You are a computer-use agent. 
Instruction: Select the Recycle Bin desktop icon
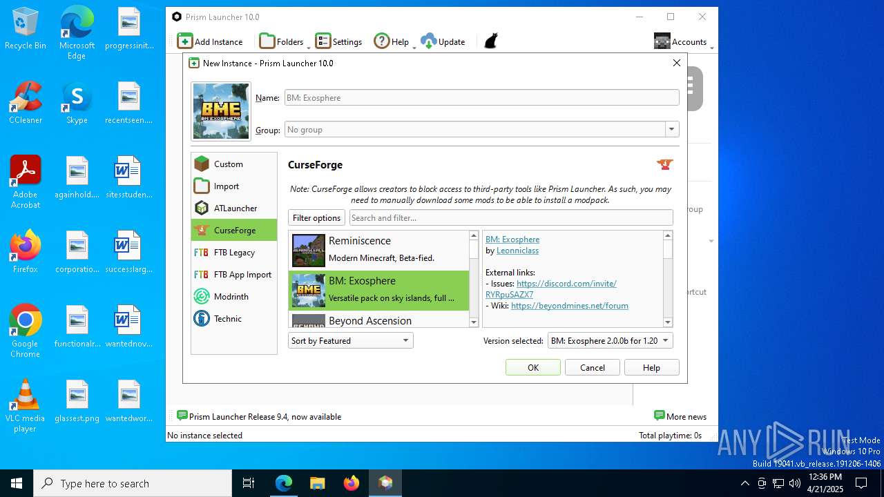[x=26, y=29]
